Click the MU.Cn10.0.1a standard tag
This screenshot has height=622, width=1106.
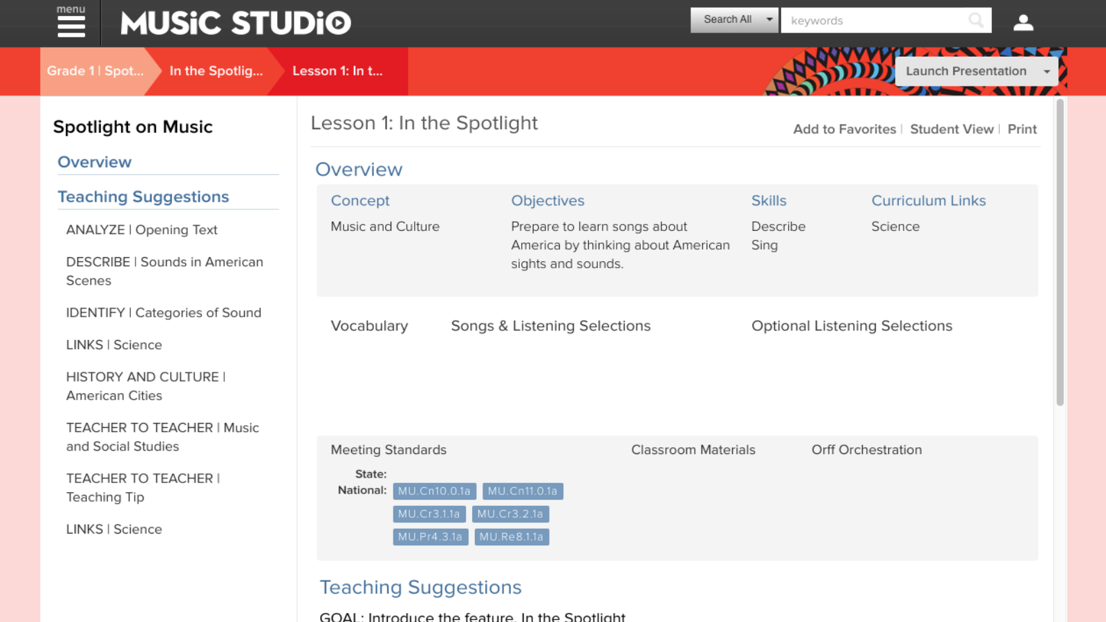coord(434,491)
